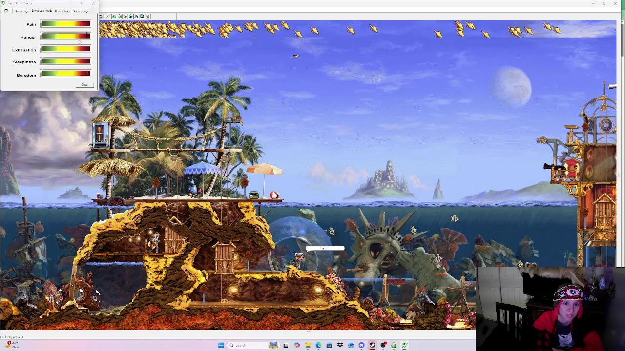Viewport: 625px width, 351px height.
Task: Click the white name plate above the creature
Action: (325, 249)
